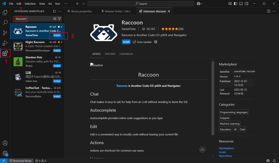
Task: Open the Extensions view icon
Action: coord(5,53)
